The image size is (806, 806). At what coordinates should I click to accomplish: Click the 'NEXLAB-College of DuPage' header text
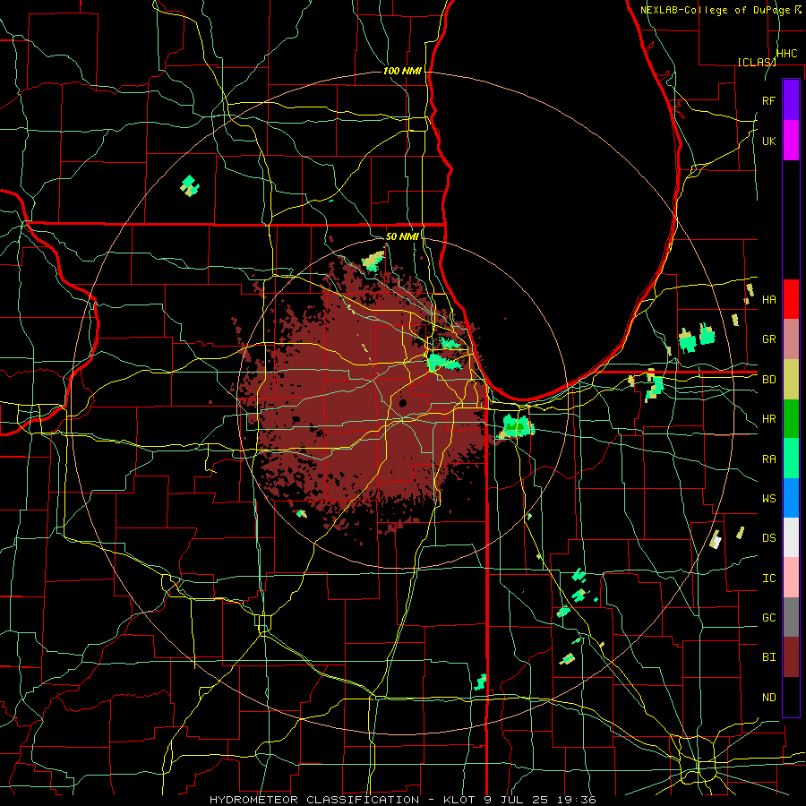715,10
